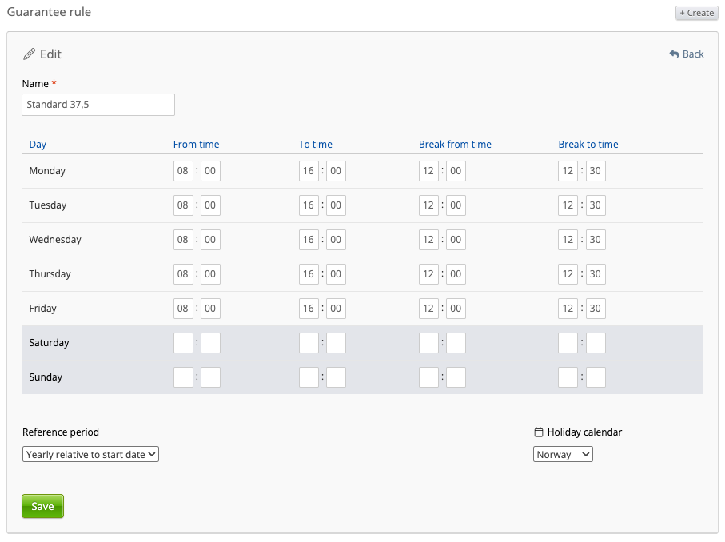The height and width of the screenshot is (542, 725).
Task: Click Saturday From time hour field
Action: [183, 343]
